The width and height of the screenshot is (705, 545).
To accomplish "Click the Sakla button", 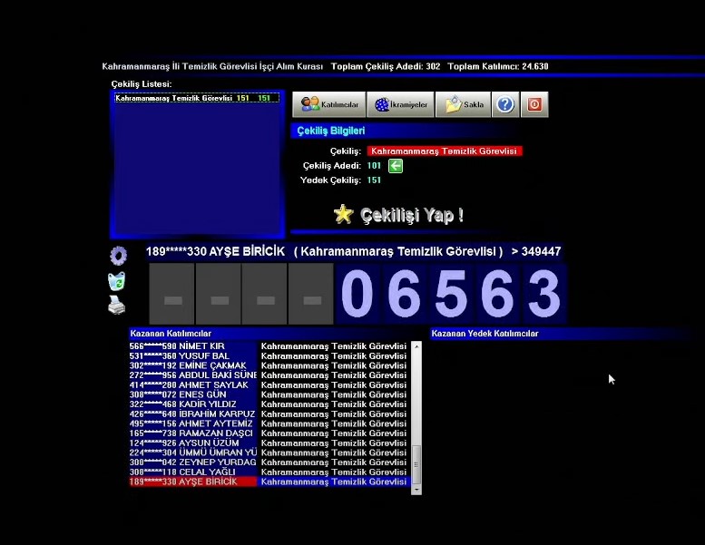I will (463, 104).
